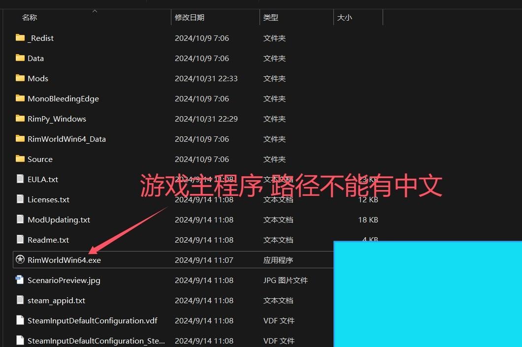Select the MonoBleedingEdge folder name
The height and width of the screenshot is (347, 522).
coord(63,99)
